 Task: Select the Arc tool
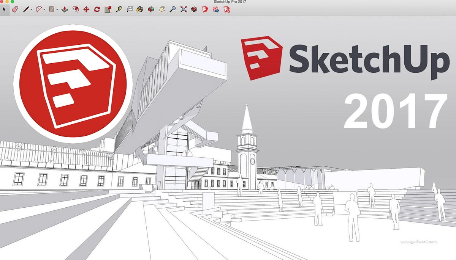[x=39, y=9]
